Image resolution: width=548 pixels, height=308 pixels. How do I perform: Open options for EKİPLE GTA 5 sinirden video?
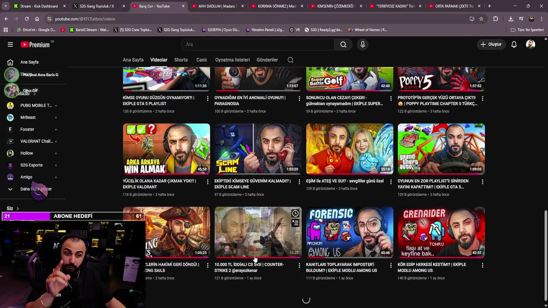tap(482, 182)
